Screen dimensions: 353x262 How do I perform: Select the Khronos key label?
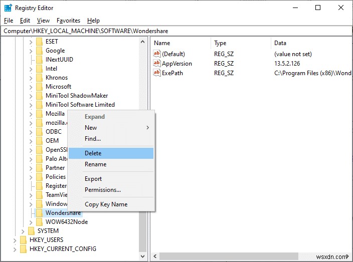57,78
